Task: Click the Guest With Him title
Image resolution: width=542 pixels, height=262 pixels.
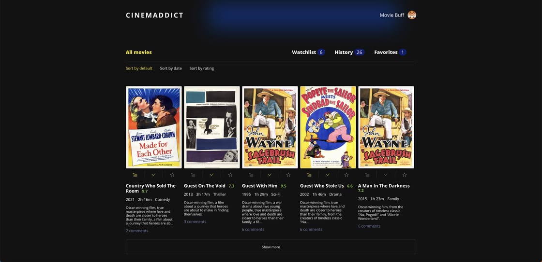Action: [x=259, y=186]
